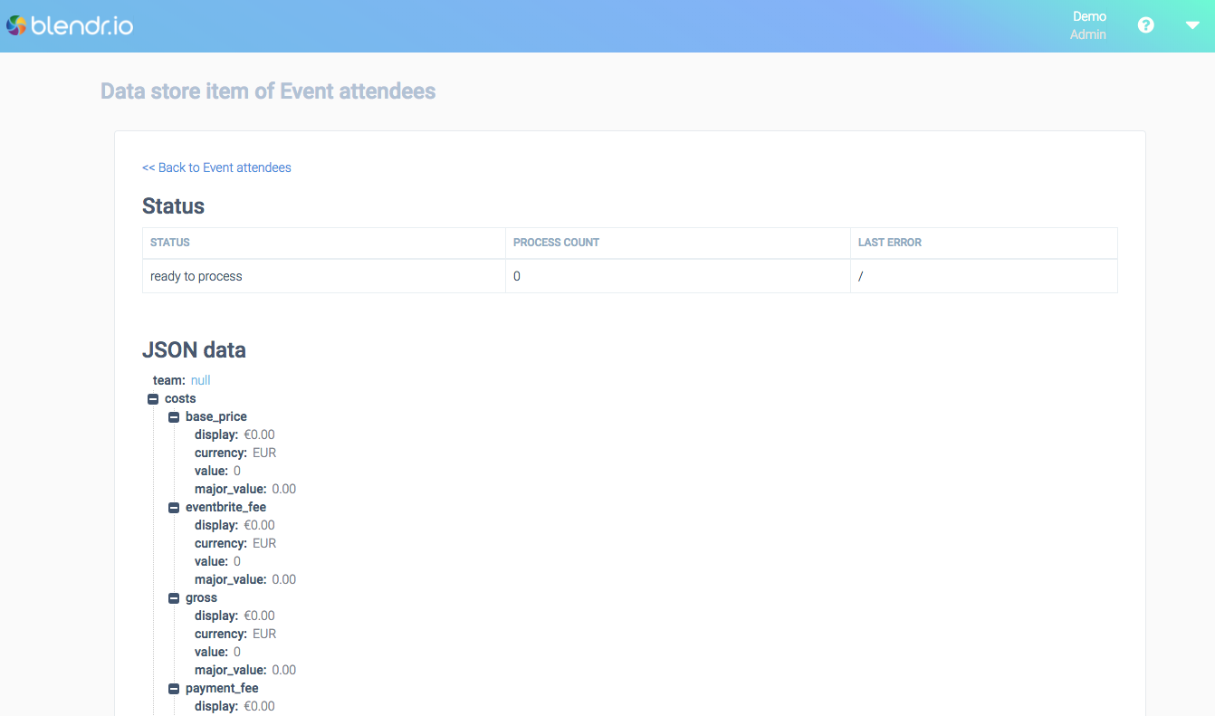Go back to Event attendees link
The image size is (1215, 716).
tap(216, 167)
